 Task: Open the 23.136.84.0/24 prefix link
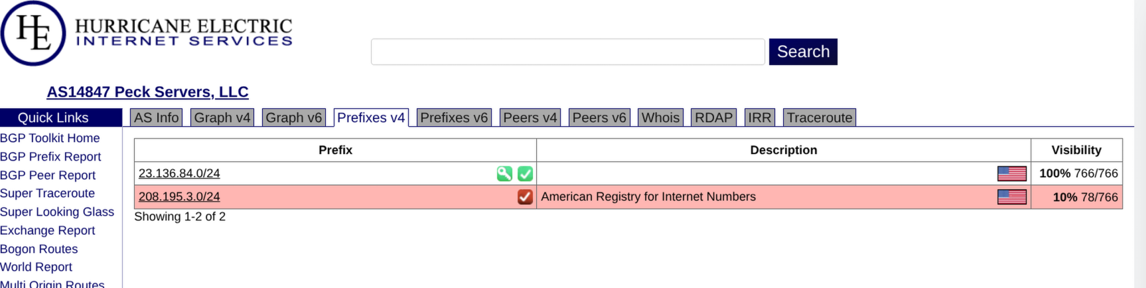click(179, 174)
